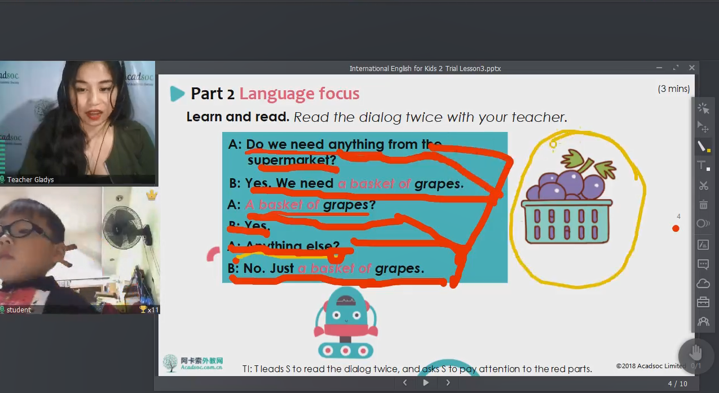This screenshot has width=719, height=393.
Task: Click the toggle-shaped tool under trash icon
Action: 703,224
